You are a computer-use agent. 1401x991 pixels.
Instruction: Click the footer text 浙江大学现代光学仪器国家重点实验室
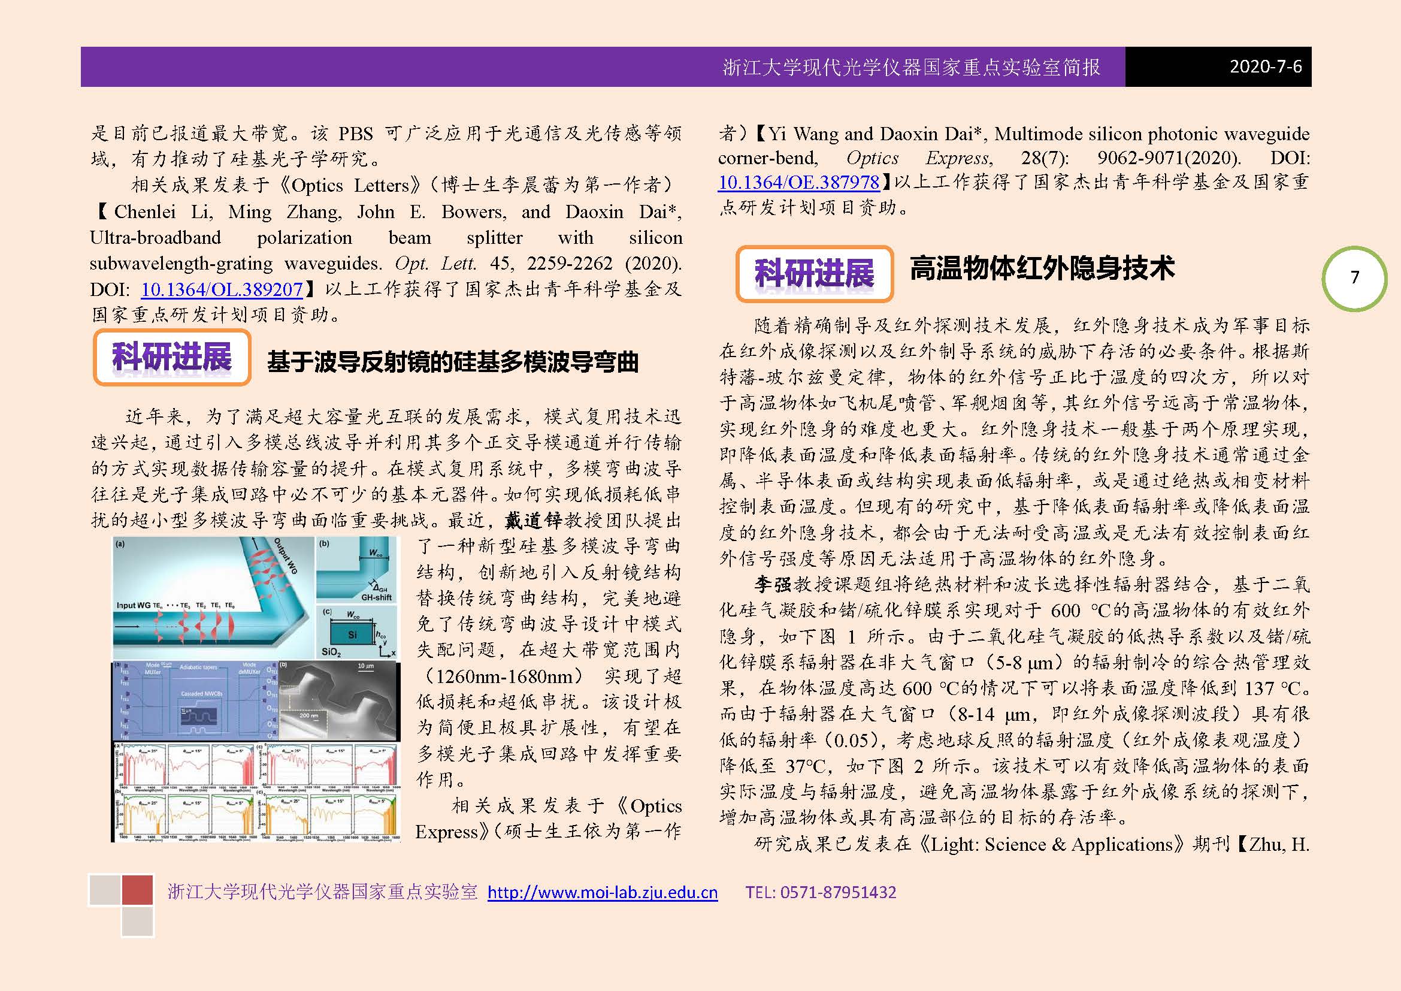pyautogui.click(x=322, y=892)
